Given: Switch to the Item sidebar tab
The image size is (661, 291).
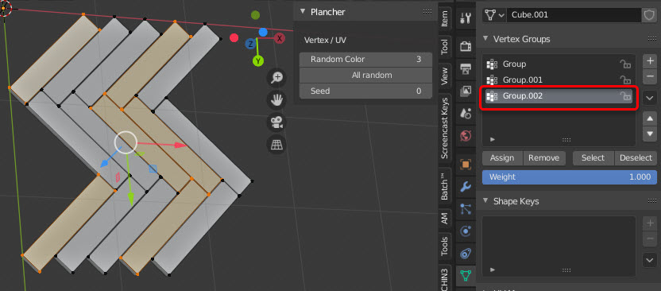Looking at the screenshot, I should click(x=444, y=18).
